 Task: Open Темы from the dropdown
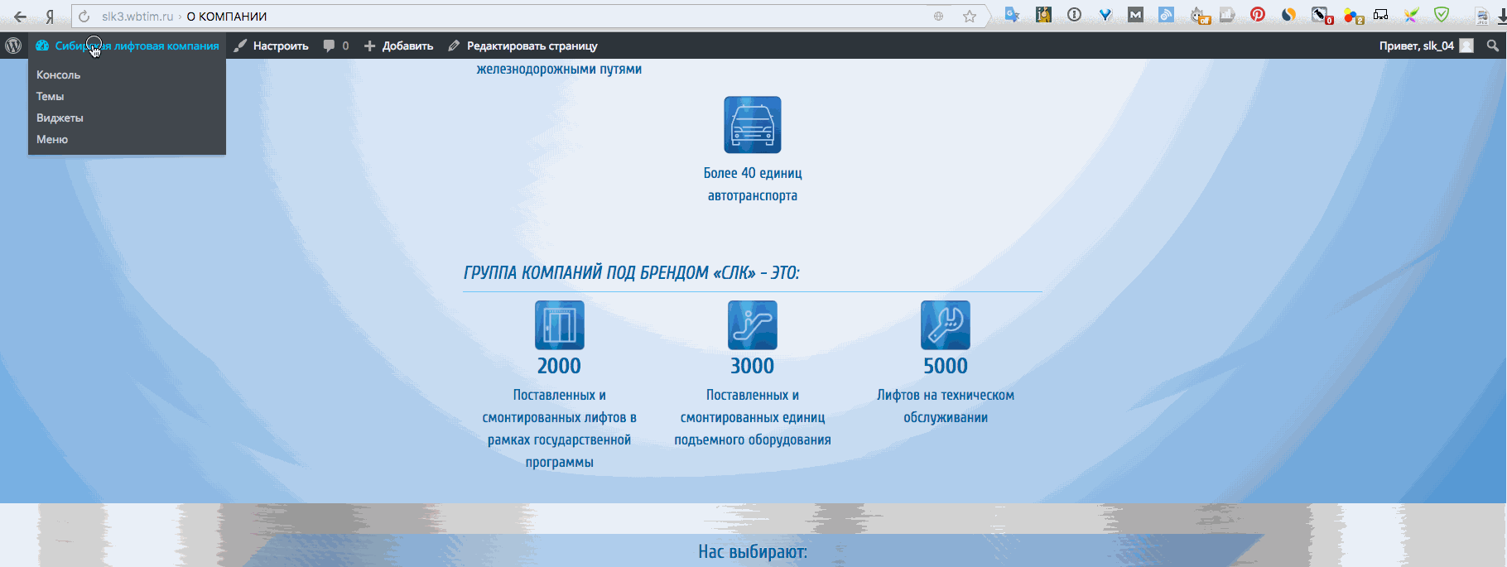coord(50,96)
